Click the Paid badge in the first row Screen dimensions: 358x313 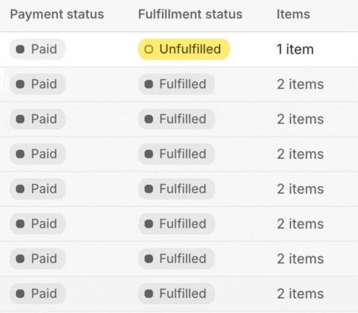pos(38,49)
